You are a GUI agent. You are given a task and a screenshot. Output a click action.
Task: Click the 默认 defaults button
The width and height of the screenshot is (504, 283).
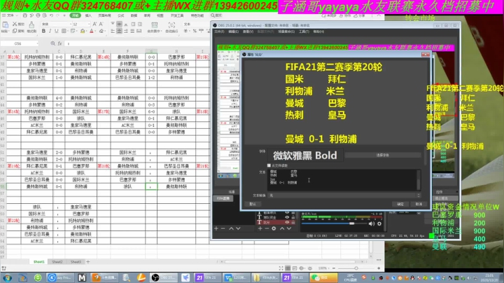(253, 204)
